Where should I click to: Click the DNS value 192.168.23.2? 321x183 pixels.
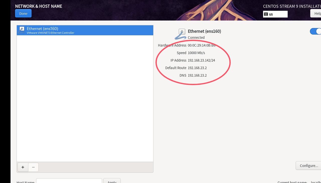click(197, 75)
